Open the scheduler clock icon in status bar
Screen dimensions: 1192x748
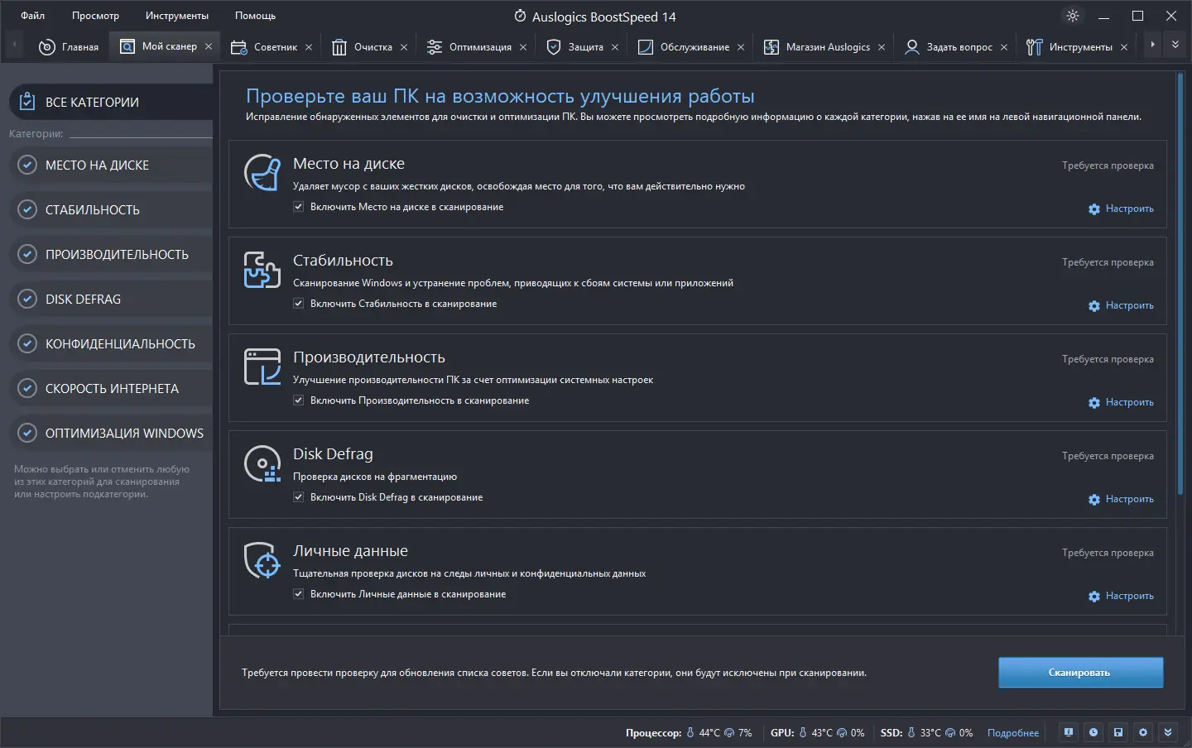click(1093, 732)
